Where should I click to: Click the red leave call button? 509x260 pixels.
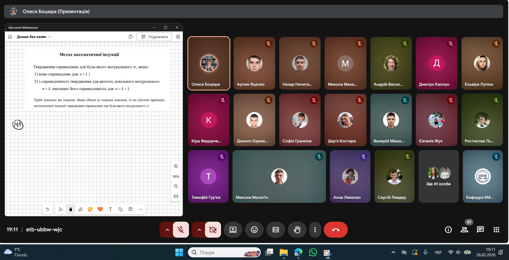tap(336, 230)
